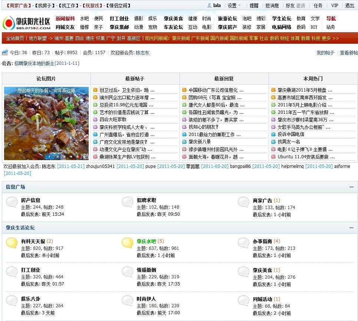Viewport: 358px width, 321px height.
Task: Open the 招聘肇庆本地的版主 announcement
Action: click(47, 63)
